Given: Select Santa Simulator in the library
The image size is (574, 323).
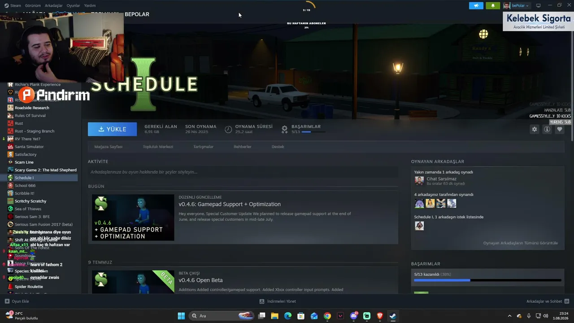Looking at the screenshot, I should [29, 147].
